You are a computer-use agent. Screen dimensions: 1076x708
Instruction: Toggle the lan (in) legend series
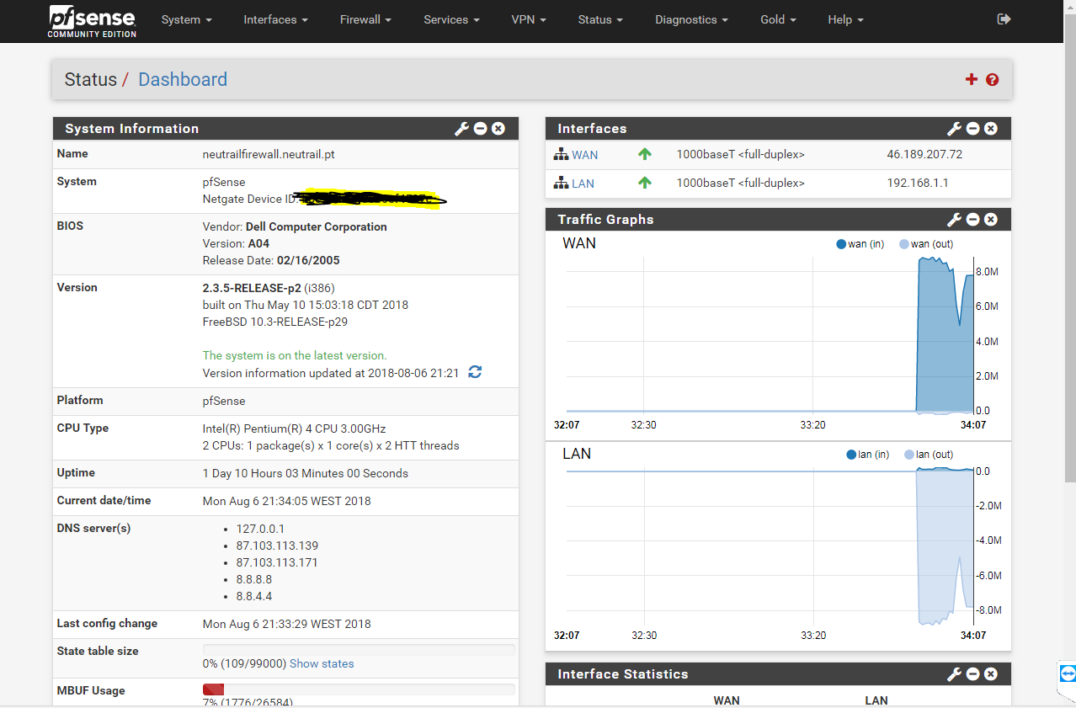pyautogui.click(x=868, y=455)
